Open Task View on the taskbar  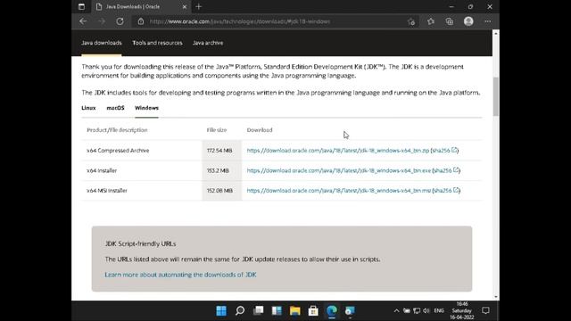tap(258, 311)
